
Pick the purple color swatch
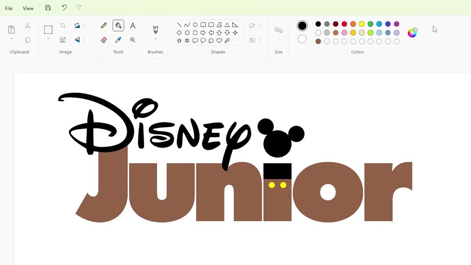tap(397, 24)
